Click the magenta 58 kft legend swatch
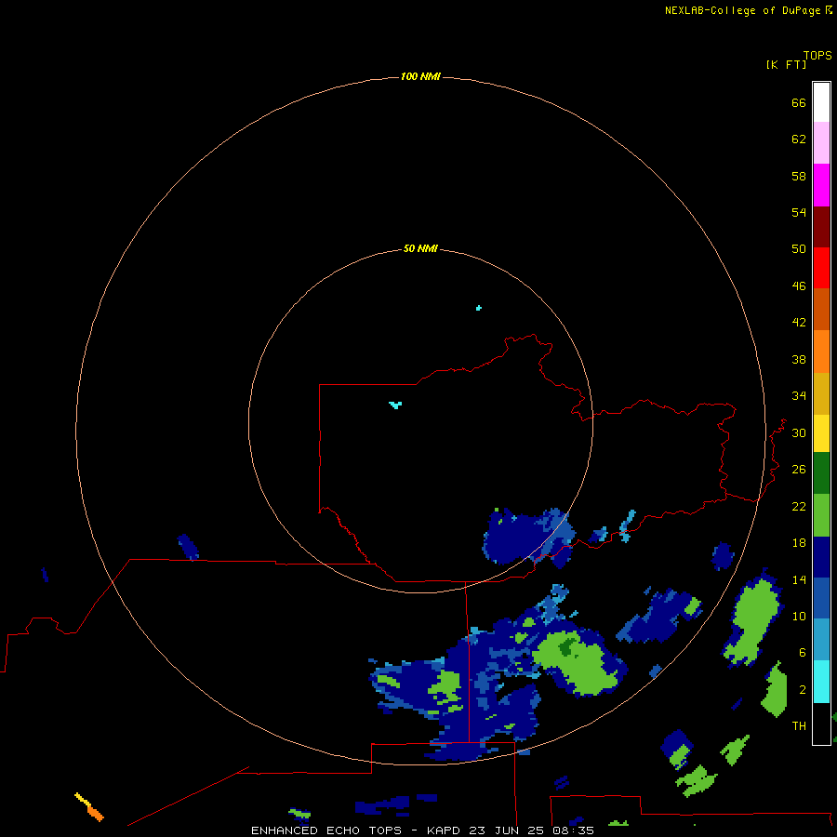This screenshot has width=837, height=837. 821,185
